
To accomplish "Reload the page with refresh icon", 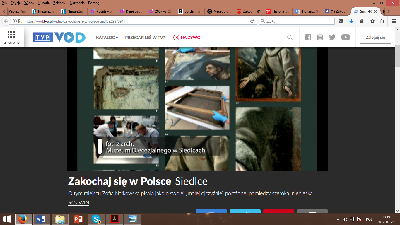I will [252, 21].
